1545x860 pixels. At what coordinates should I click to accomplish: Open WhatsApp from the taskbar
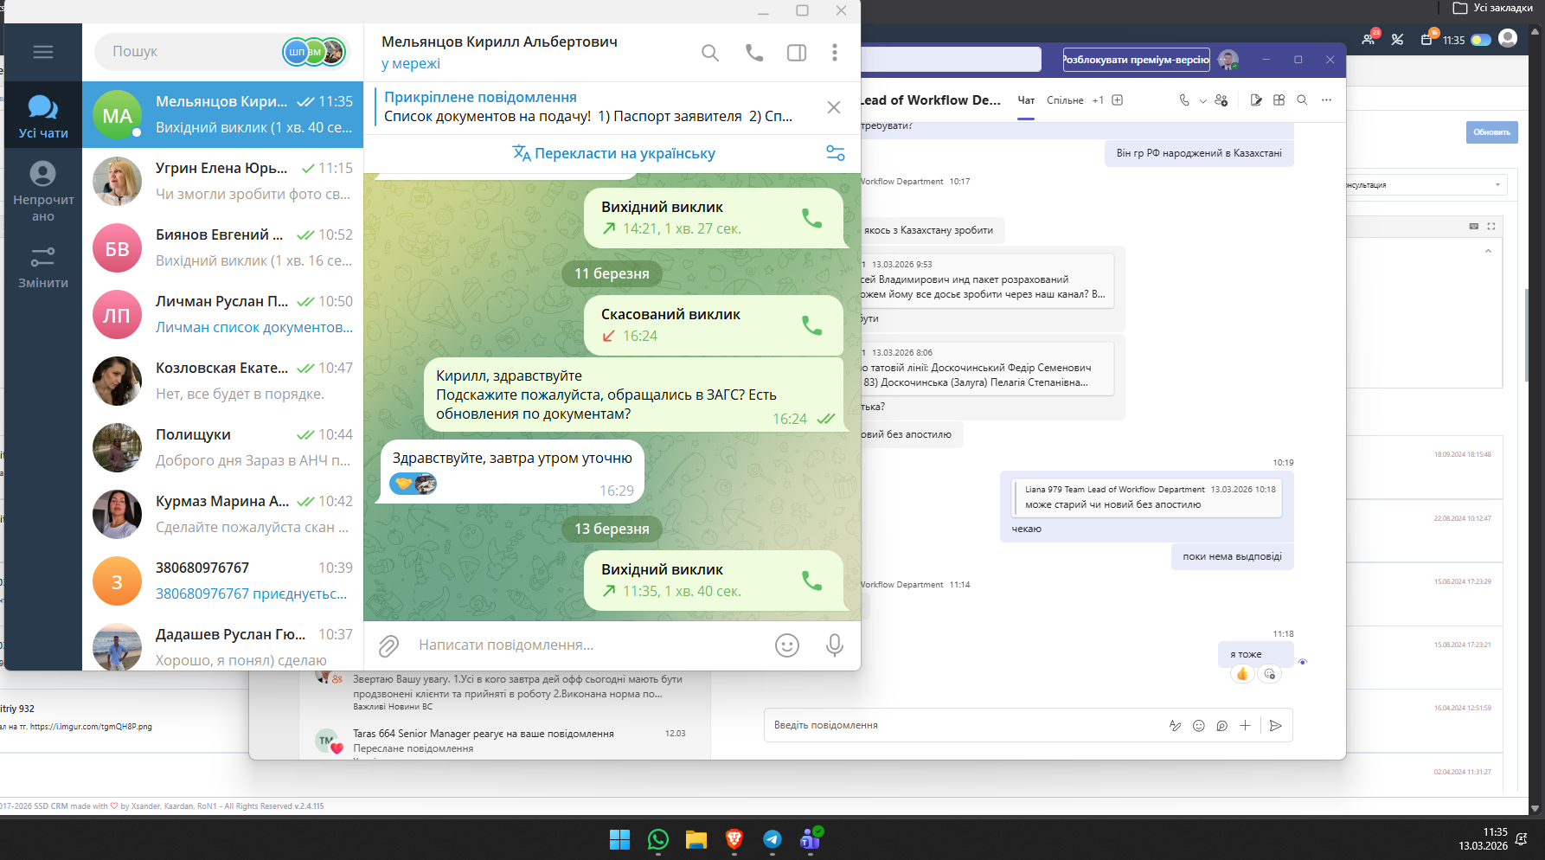tap(658, 839)
